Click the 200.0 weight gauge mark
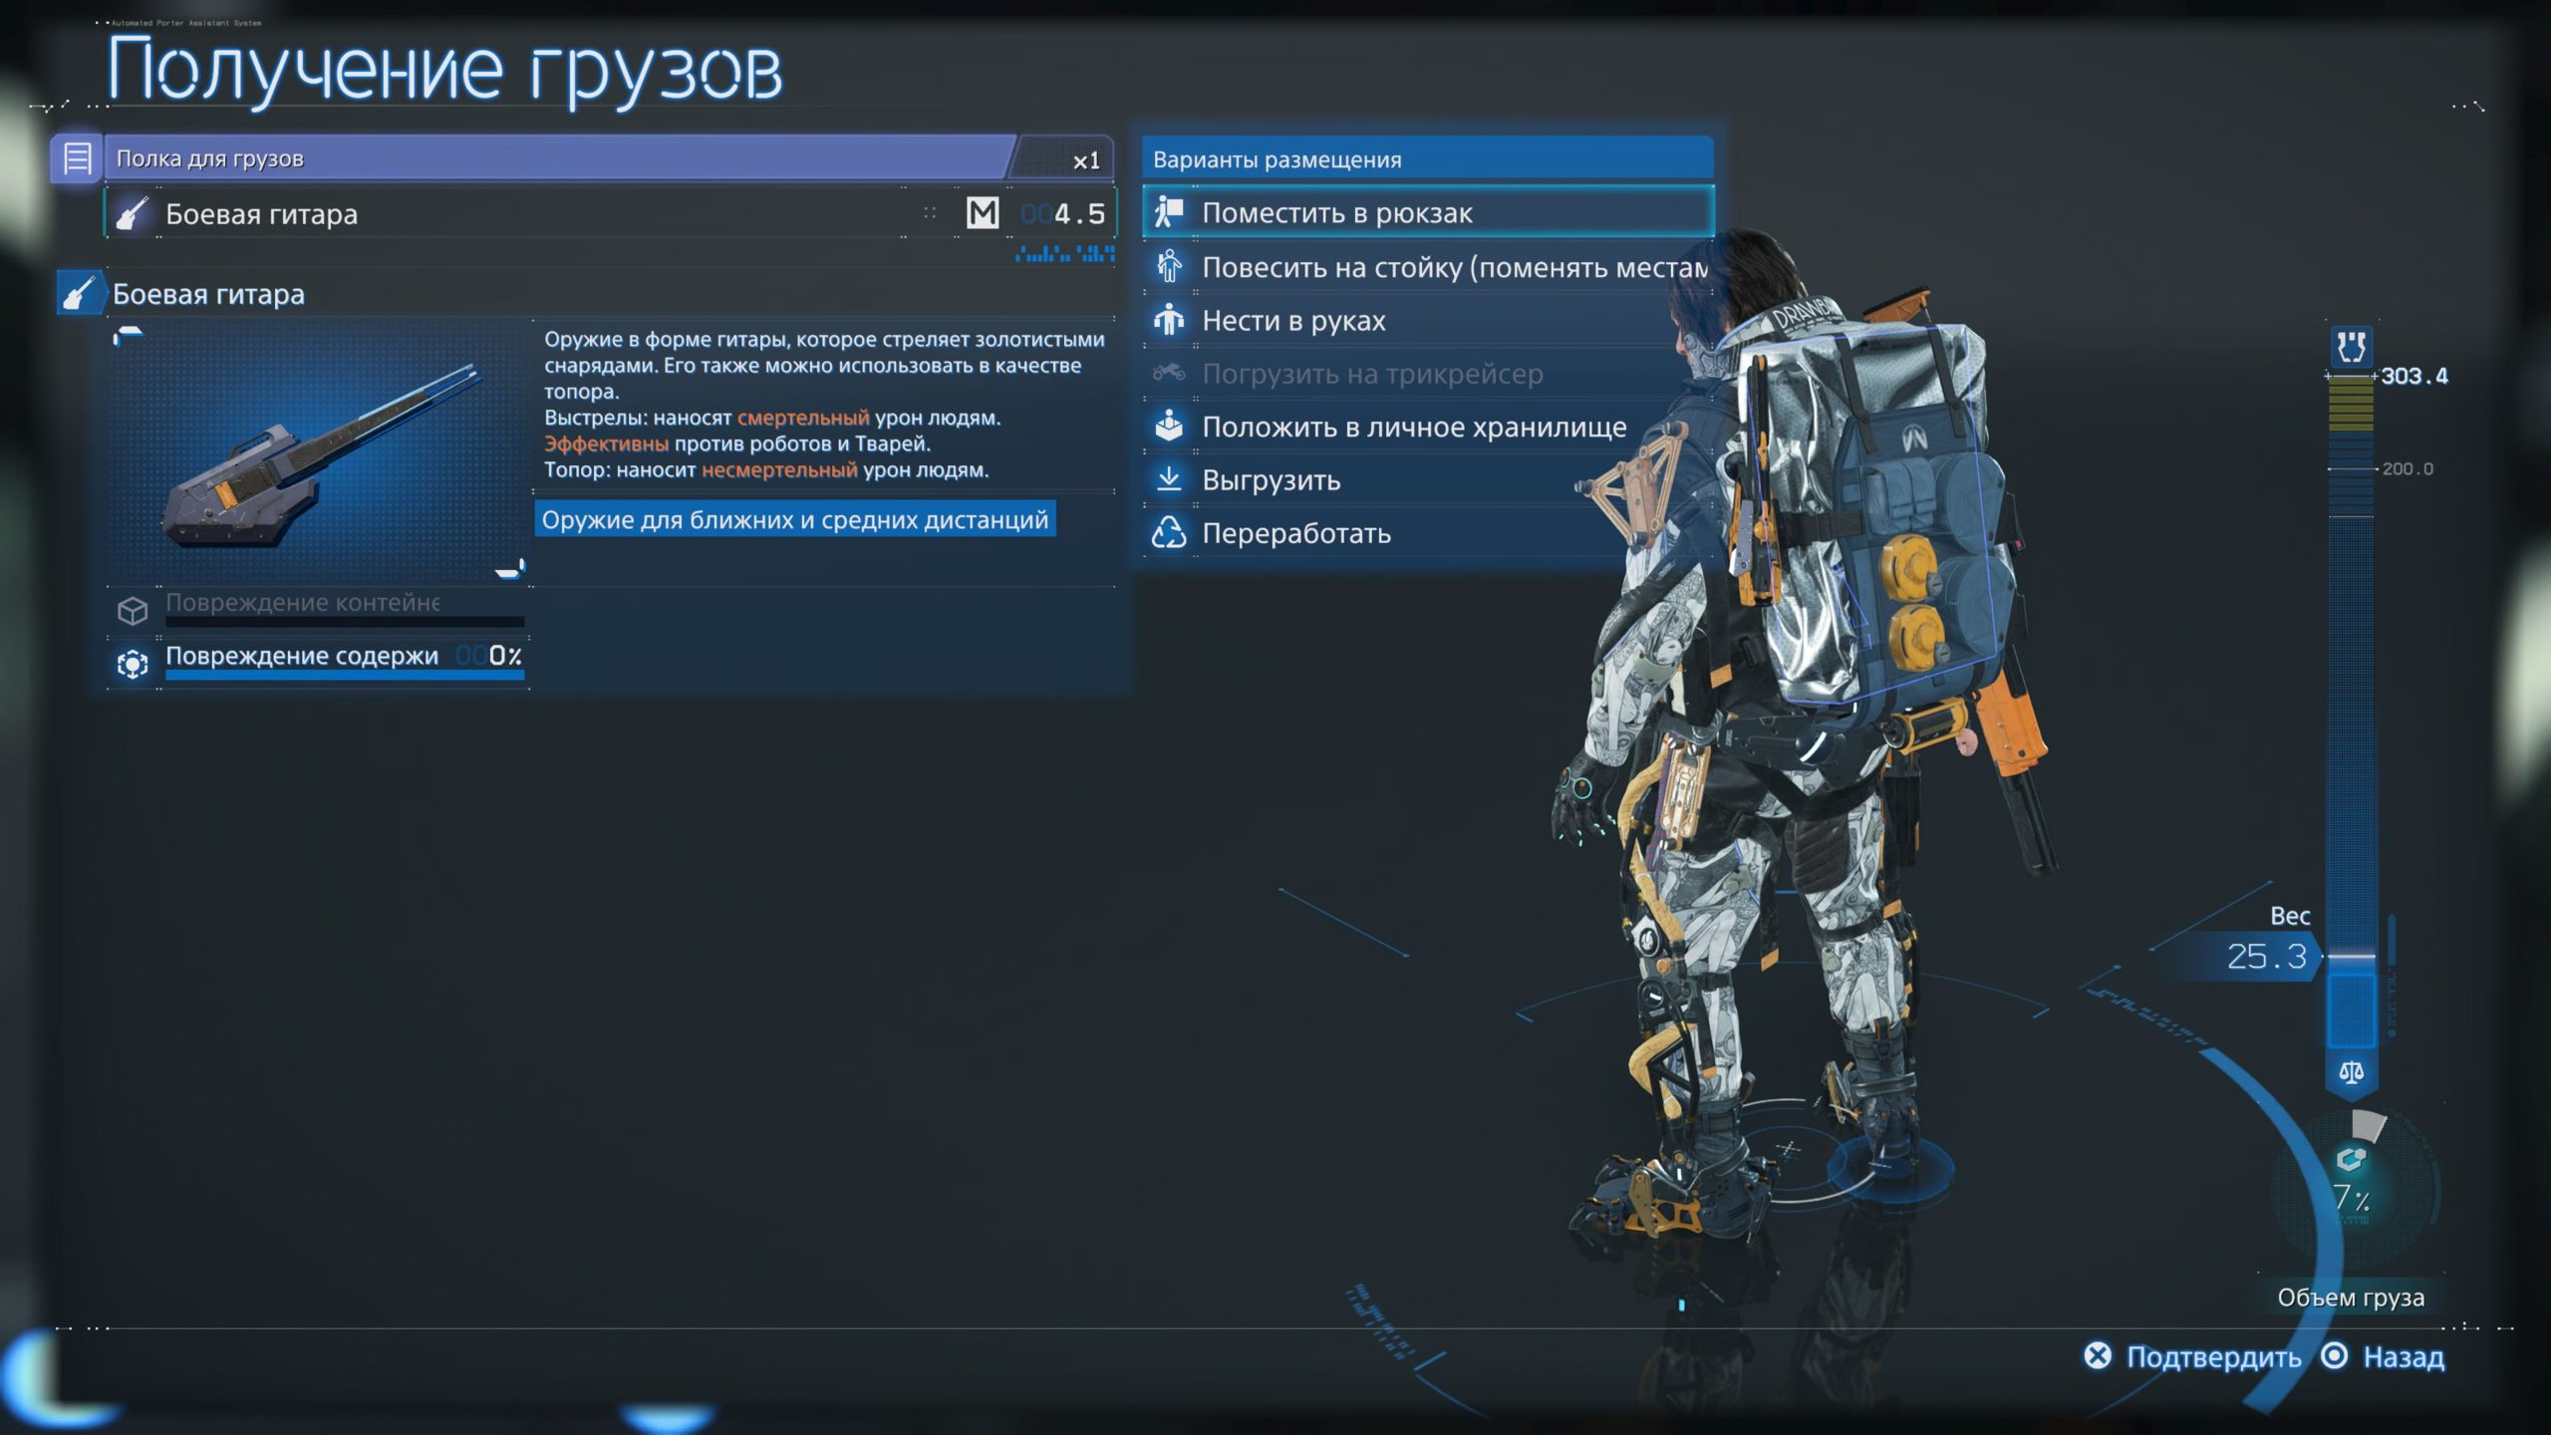The height and width of the screenshot is (1435, 2551). 2408,468
